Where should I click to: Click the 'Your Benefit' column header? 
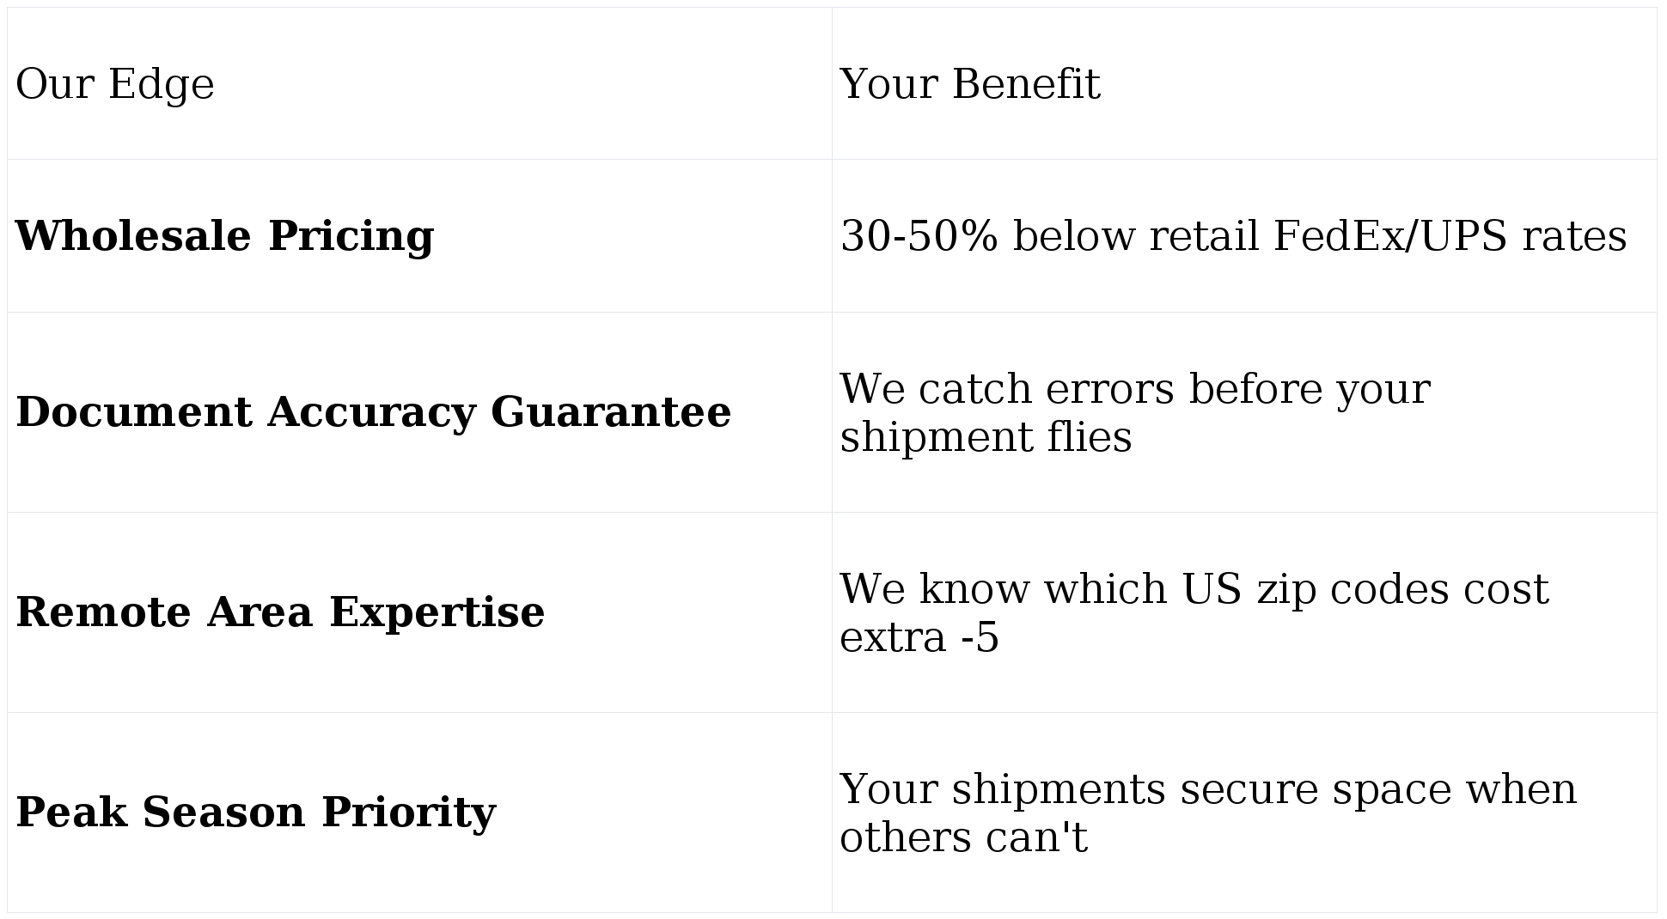(x=969, y=84)
